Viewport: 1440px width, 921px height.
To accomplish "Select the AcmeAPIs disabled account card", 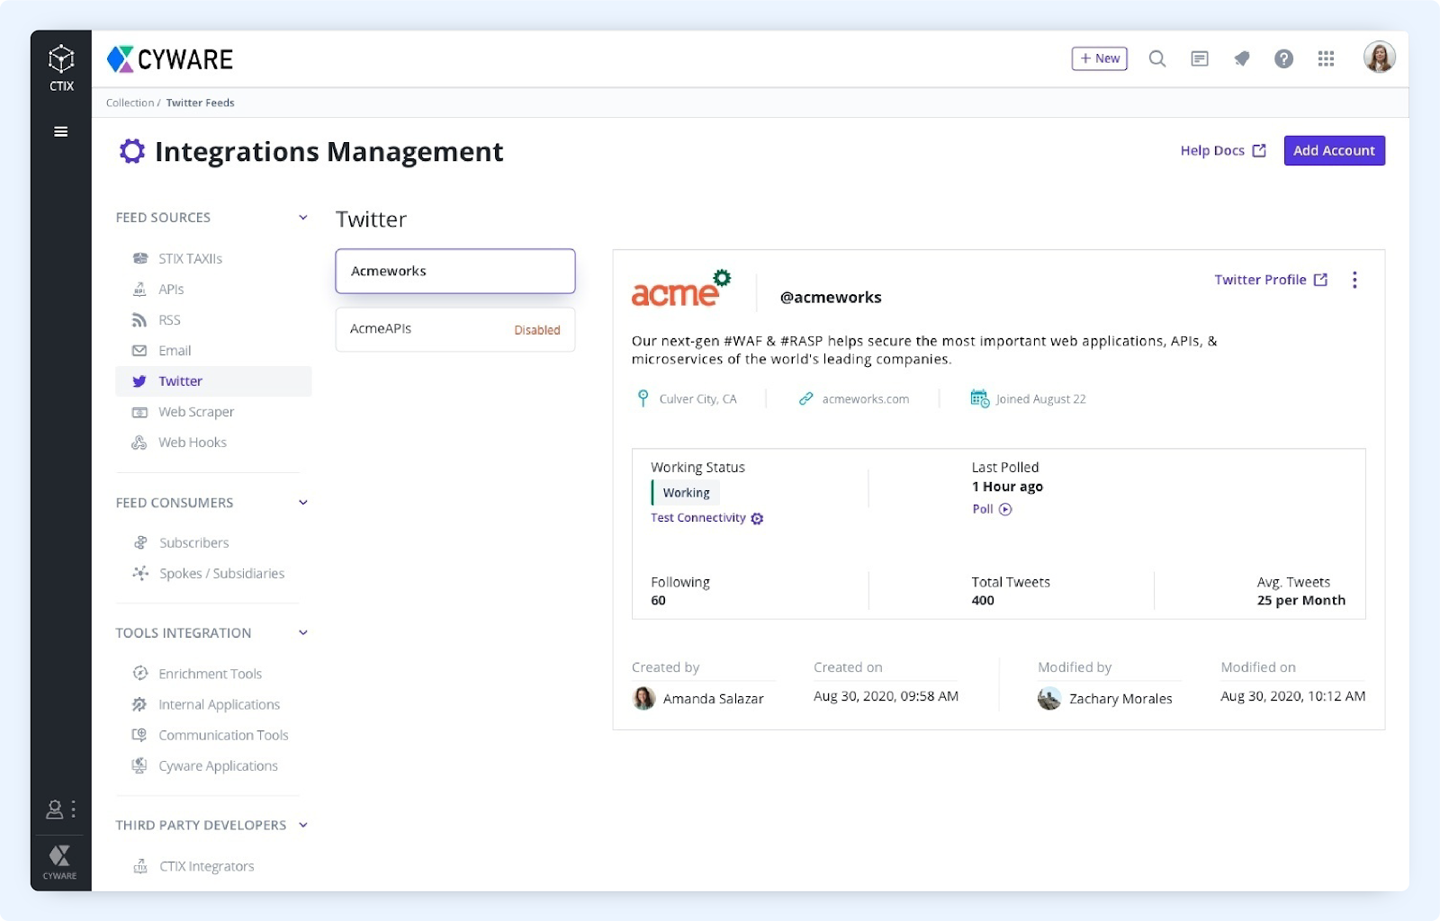I will [x=455, y=329].
